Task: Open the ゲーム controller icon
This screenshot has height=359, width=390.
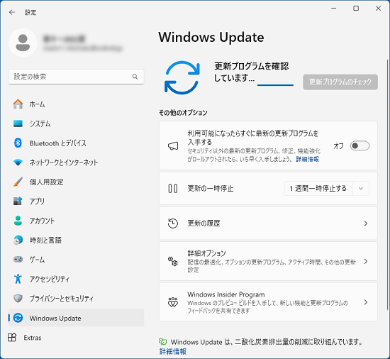Action: (18, 259)
